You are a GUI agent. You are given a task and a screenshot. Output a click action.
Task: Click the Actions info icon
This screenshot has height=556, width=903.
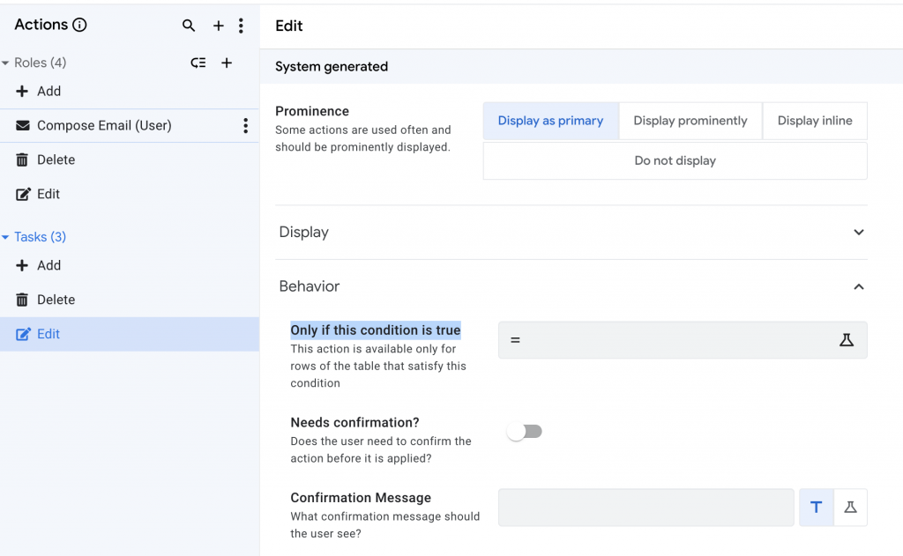click(x=79, y=25)
